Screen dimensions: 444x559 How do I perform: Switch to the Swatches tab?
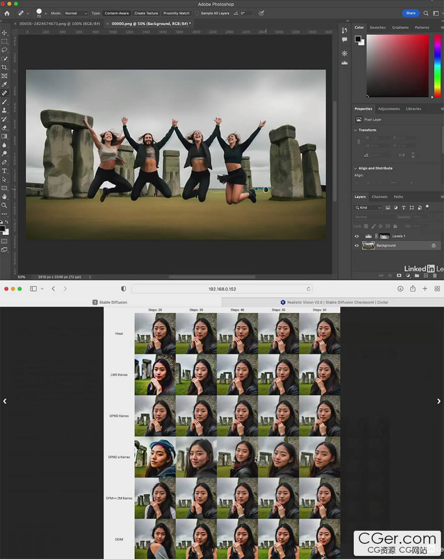(378, 27)
